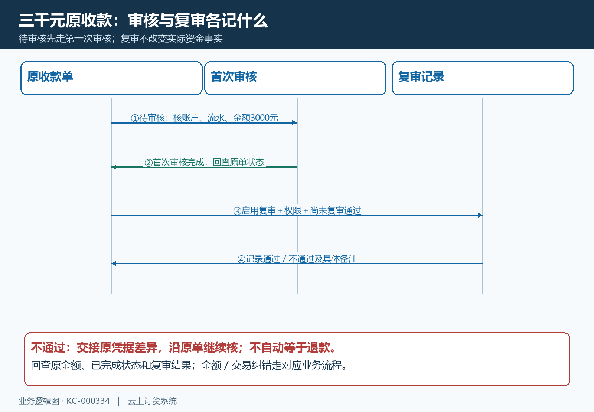Click message ③启用复审 + 权限 + 尚未复审通过

click(x=297, y=211)
